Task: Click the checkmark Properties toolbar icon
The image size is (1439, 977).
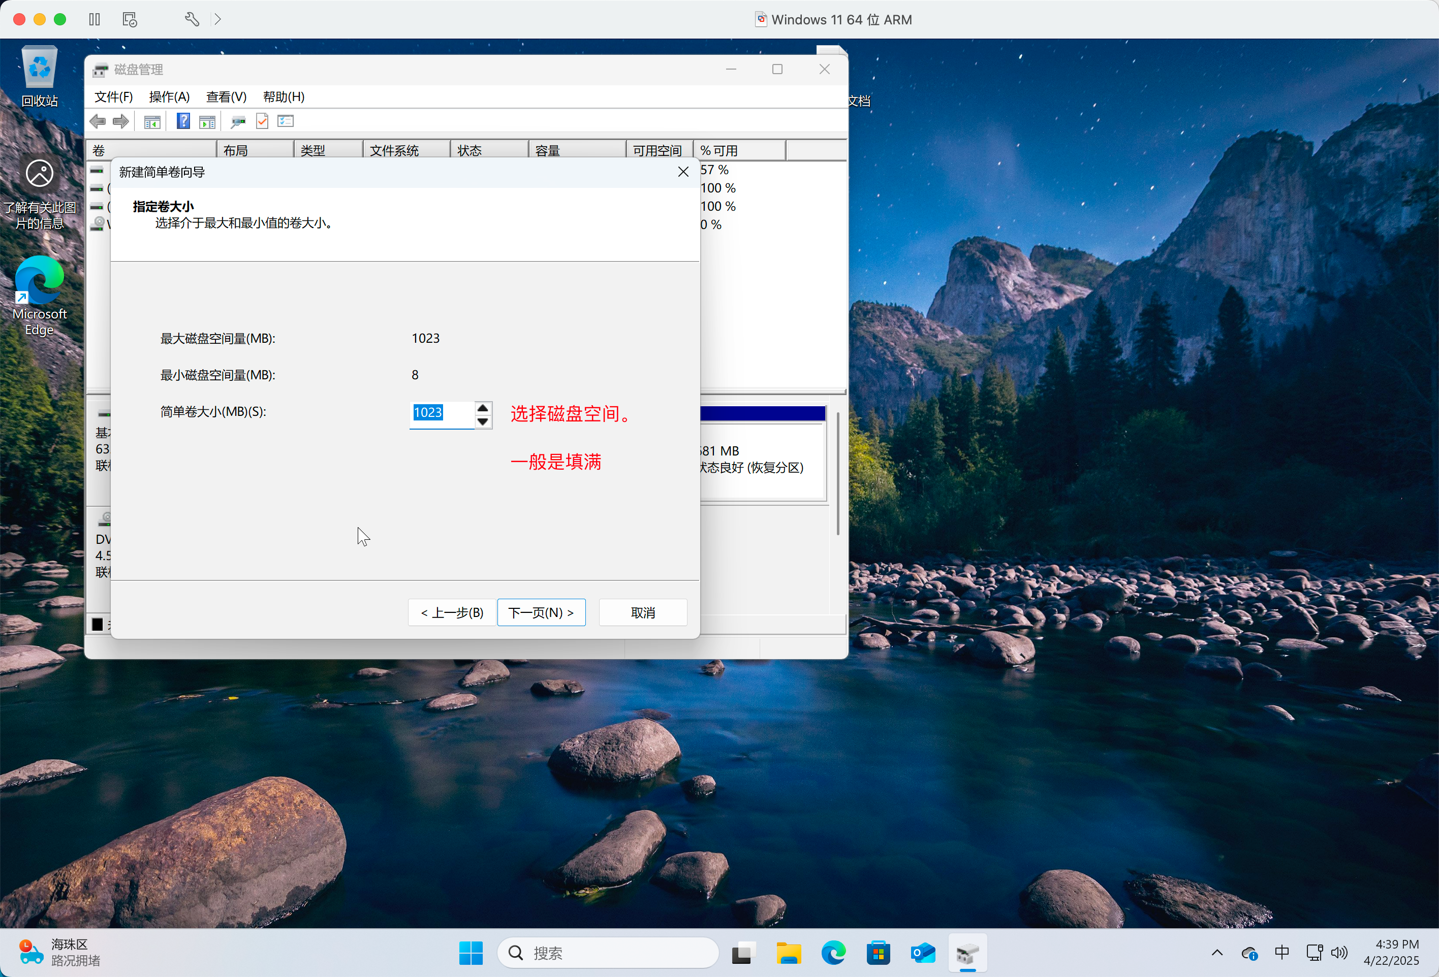Action: (x=262, y=121)
